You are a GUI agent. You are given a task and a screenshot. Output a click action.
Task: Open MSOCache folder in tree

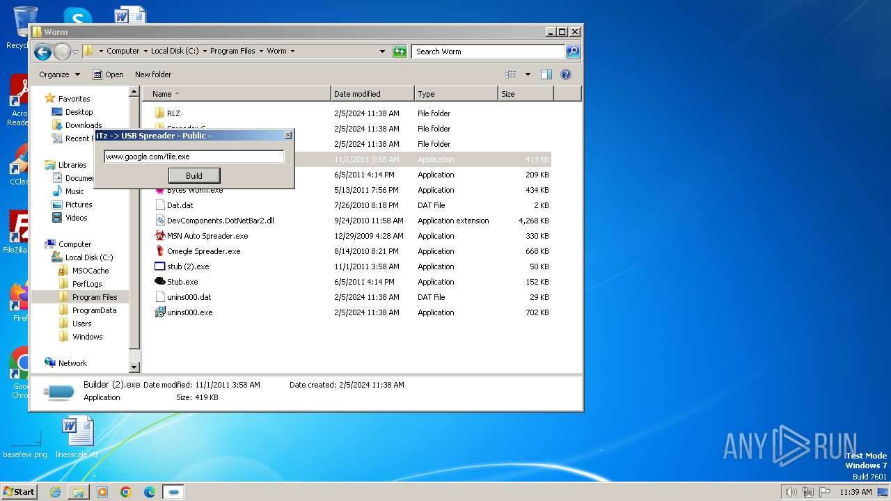pos(90,271)
